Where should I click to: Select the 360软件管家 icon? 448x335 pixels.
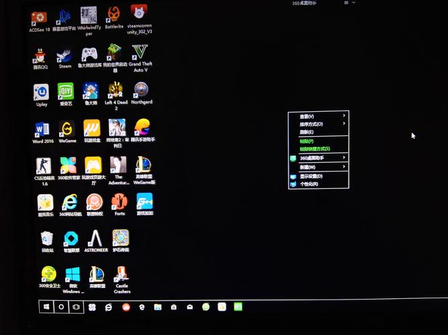click(x=69, y=168)
